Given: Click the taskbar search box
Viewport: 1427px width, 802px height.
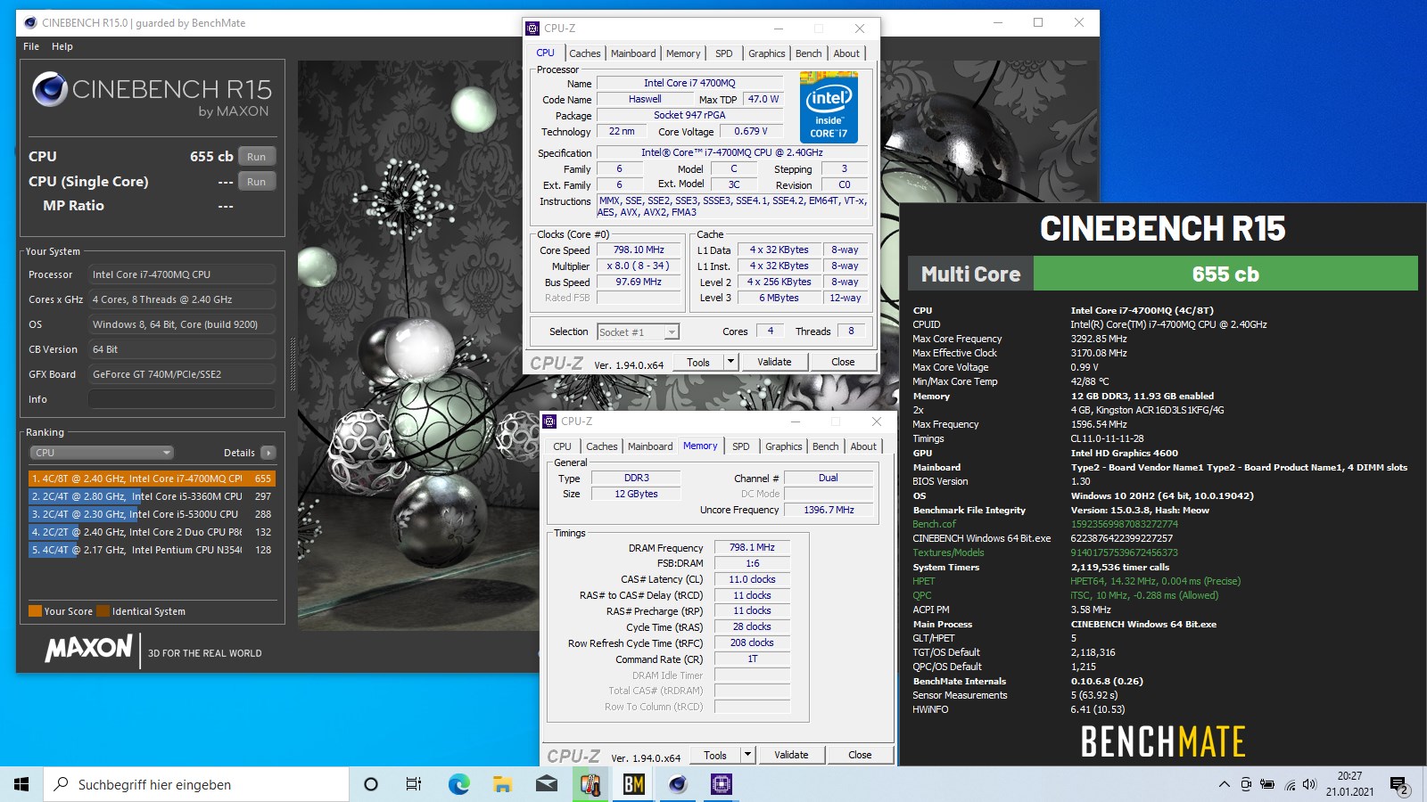Looking at the screenshot, I should click(x=196, y=784).
